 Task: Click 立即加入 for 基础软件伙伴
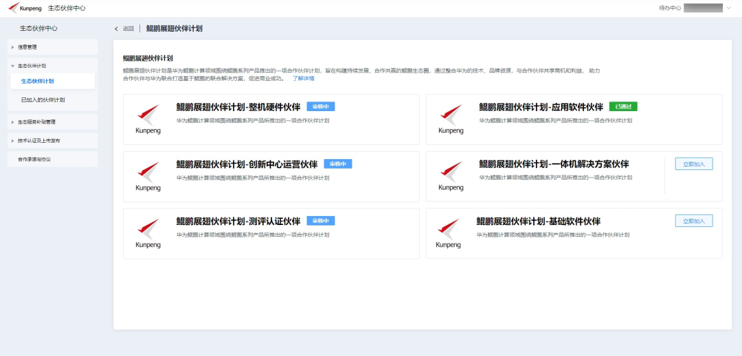click(x=694, y=221)
